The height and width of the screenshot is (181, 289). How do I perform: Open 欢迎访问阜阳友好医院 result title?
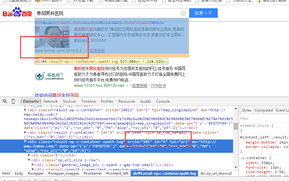click(57, 95)
